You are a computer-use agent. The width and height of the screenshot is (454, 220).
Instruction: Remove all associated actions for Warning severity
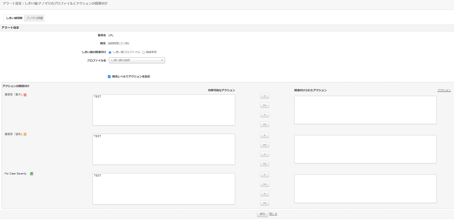pyautogui.click(x=264, y=164)
